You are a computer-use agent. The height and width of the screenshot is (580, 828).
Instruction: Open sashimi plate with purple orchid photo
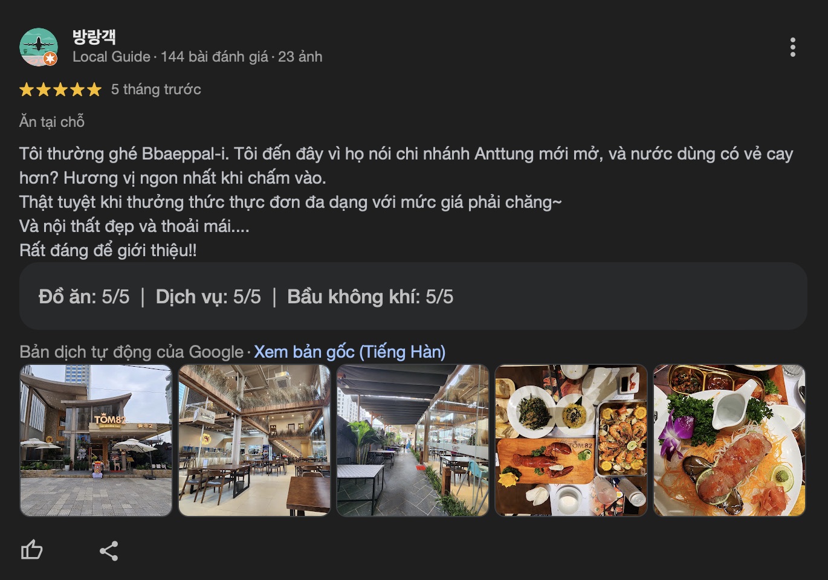[729, 440]
